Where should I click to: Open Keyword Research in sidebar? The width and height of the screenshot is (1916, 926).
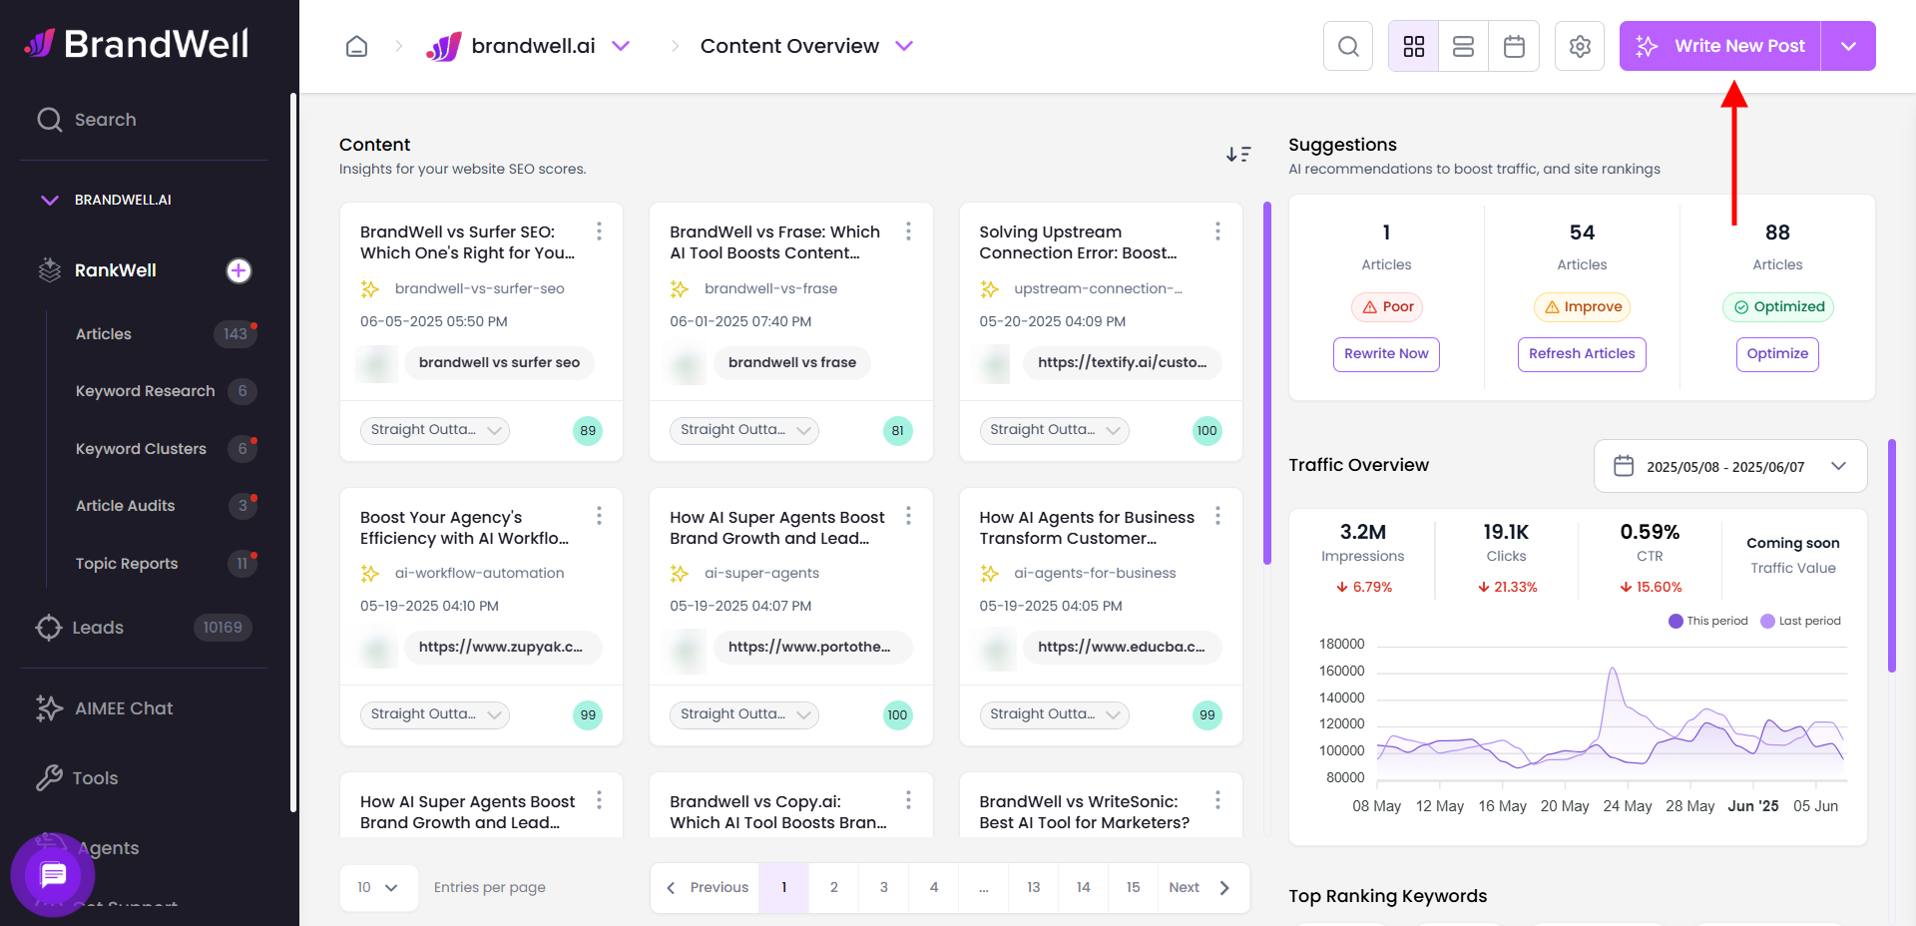[x=146, y=391]
